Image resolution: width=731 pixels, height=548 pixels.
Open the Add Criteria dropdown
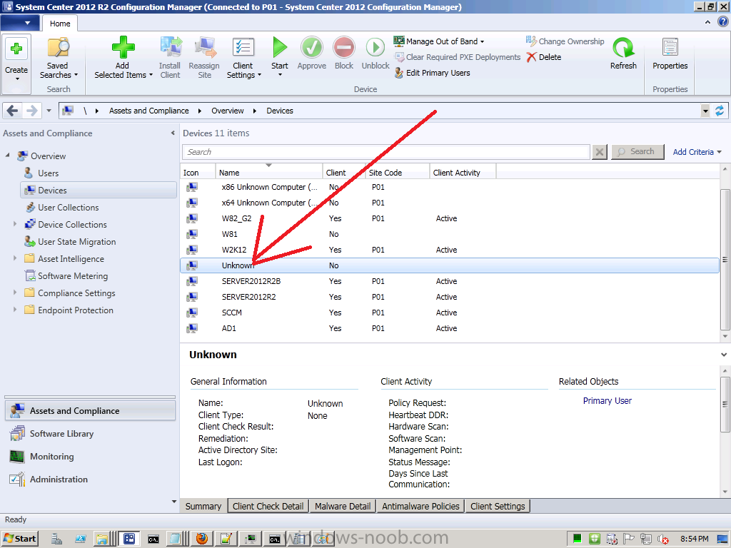click(697, 152)
